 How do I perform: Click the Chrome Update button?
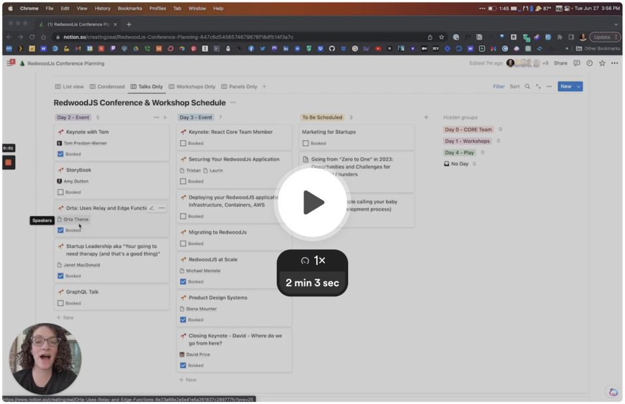pos(605,37)
